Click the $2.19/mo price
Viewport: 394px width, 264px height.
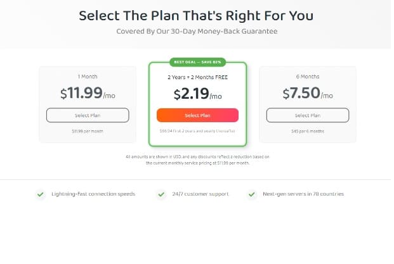pos(197,95)
